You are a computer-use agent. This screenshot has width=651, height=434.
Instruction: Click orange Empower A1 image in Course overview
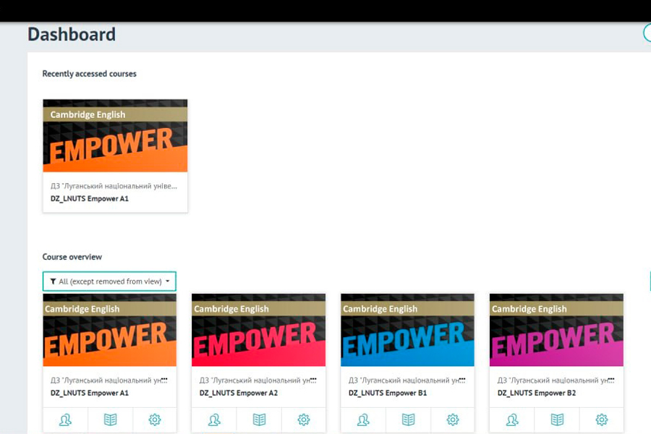pos(110,330)
